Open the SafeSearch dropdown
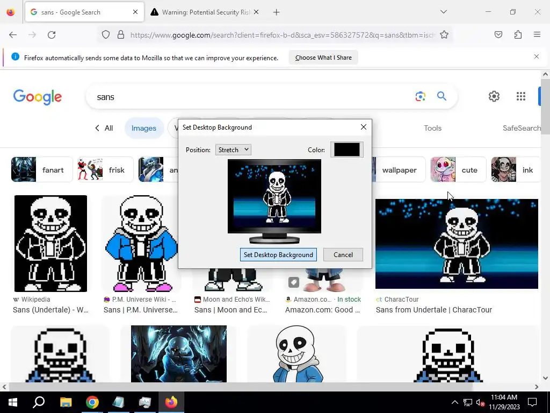 pyautogui.click(x=522, y=128)
